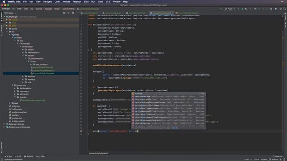Click the Undo/Revert arrow icon in toolbar
The image size is (287, 161).
(x=271, y=9)
